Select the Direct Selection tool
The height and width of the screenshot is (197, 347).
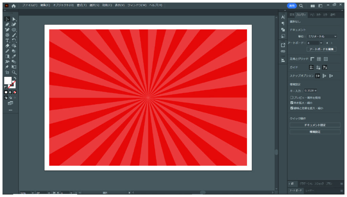coord(14,19)
